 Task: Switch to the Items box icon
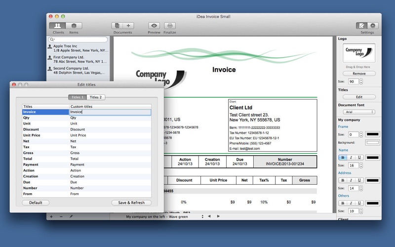[74, 26]
